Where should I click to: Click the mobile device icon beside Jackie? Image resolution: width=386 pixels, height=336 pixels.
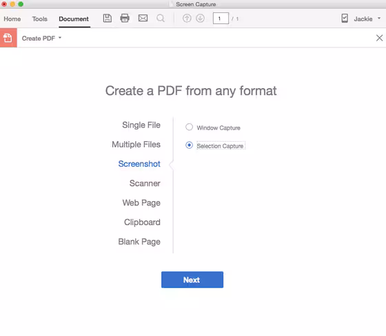(345, 18)
